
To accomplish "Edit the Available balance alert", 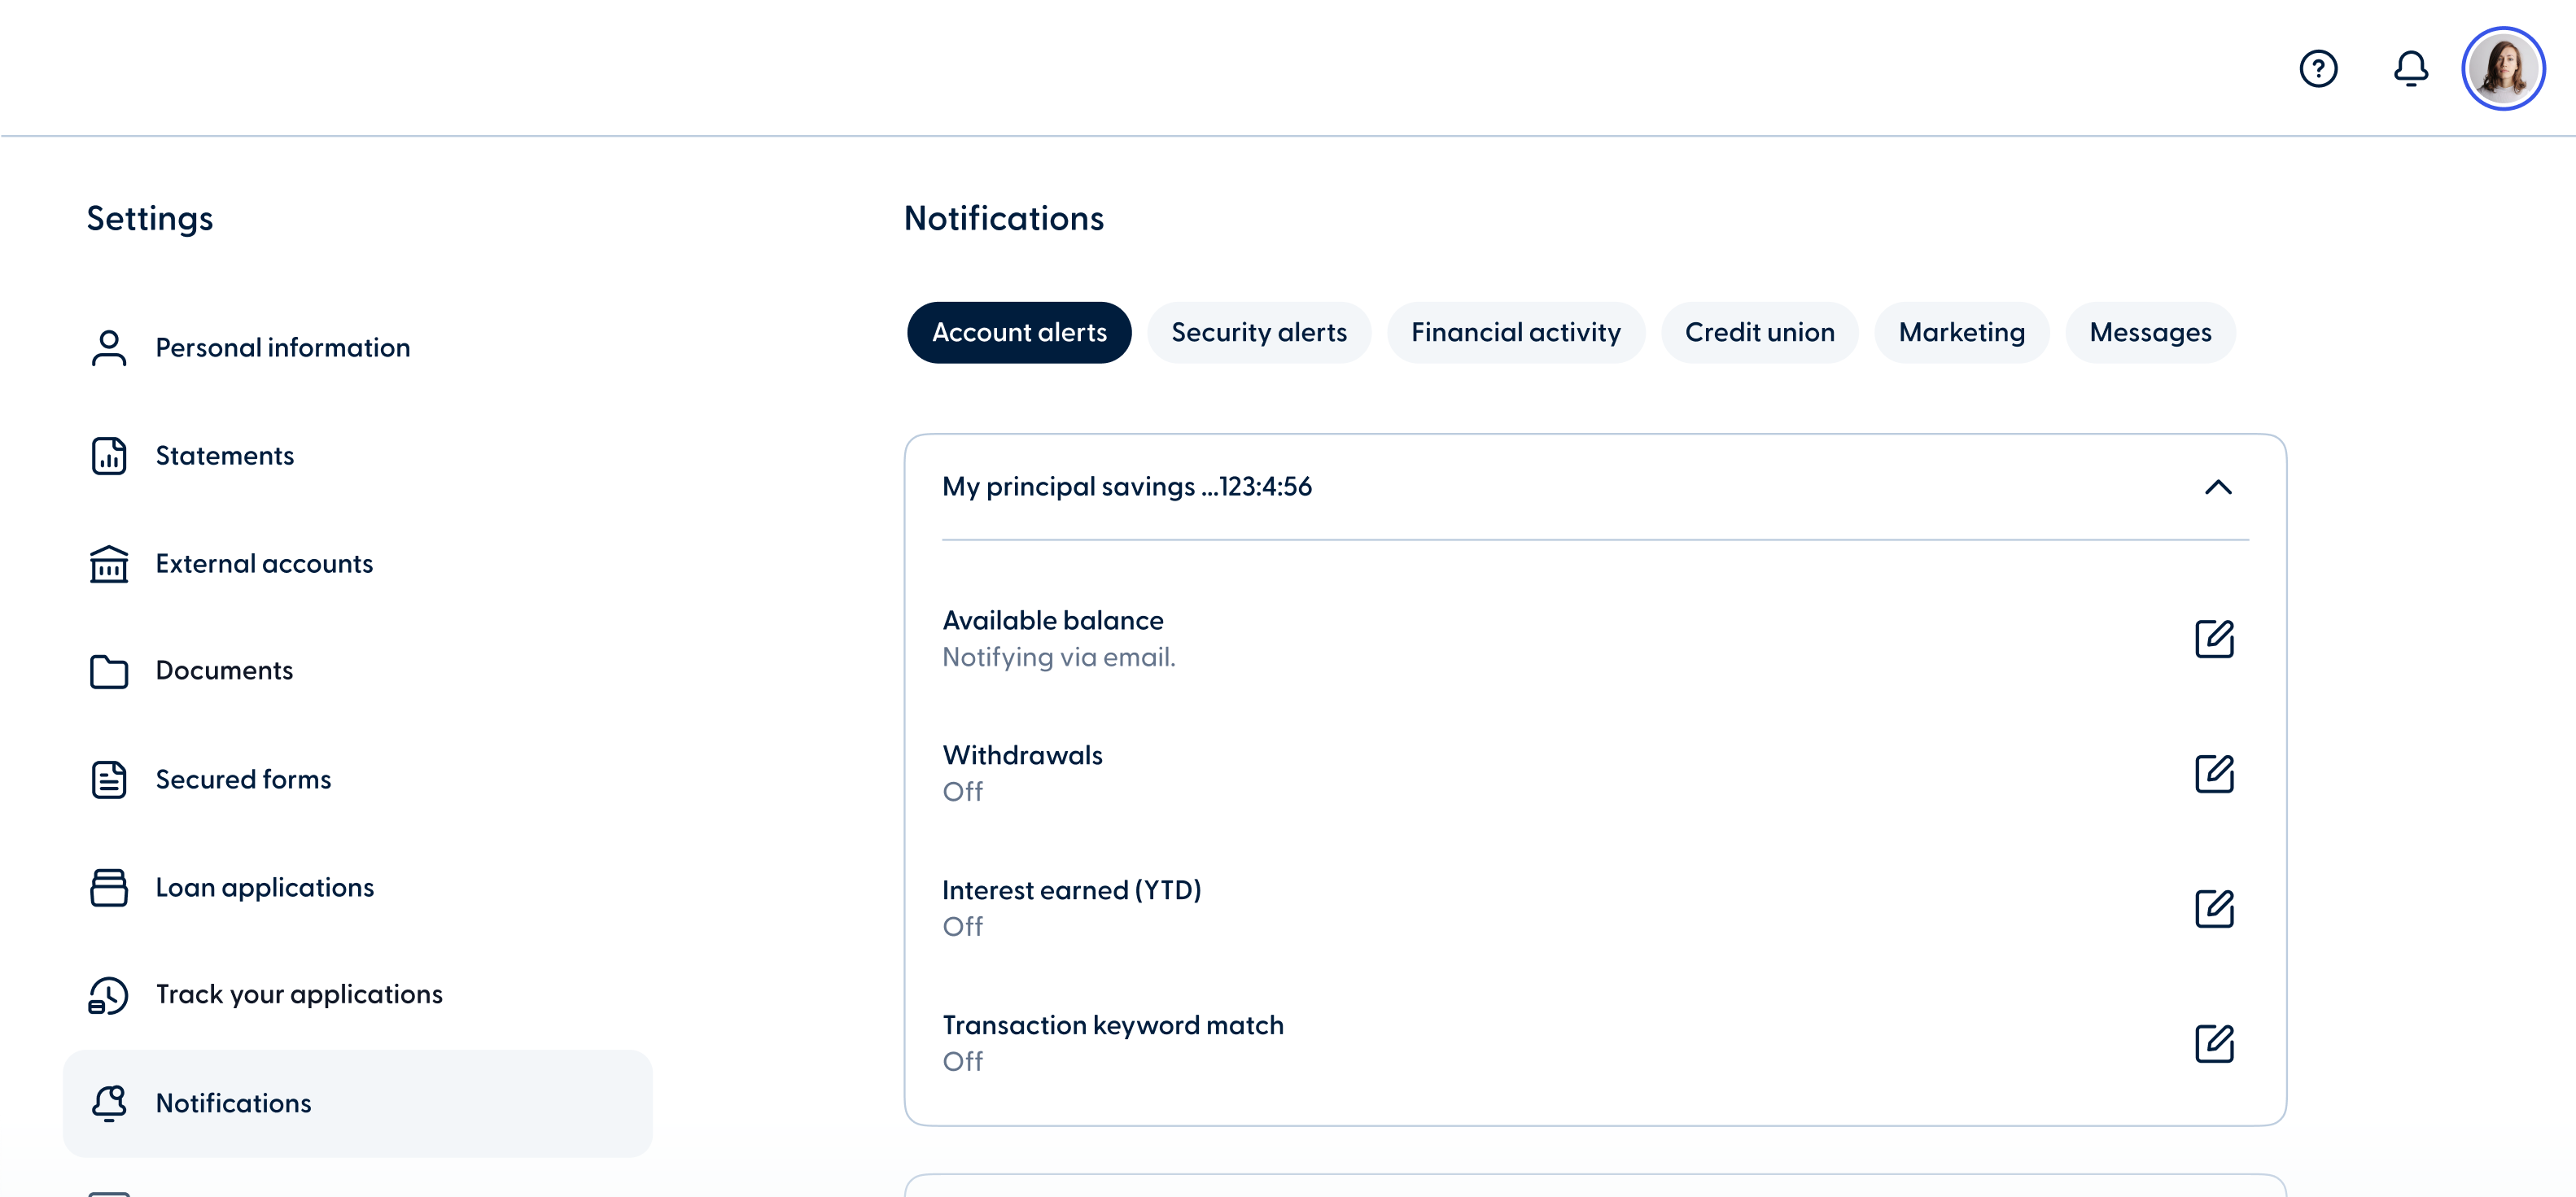I will pos(2216,639).
